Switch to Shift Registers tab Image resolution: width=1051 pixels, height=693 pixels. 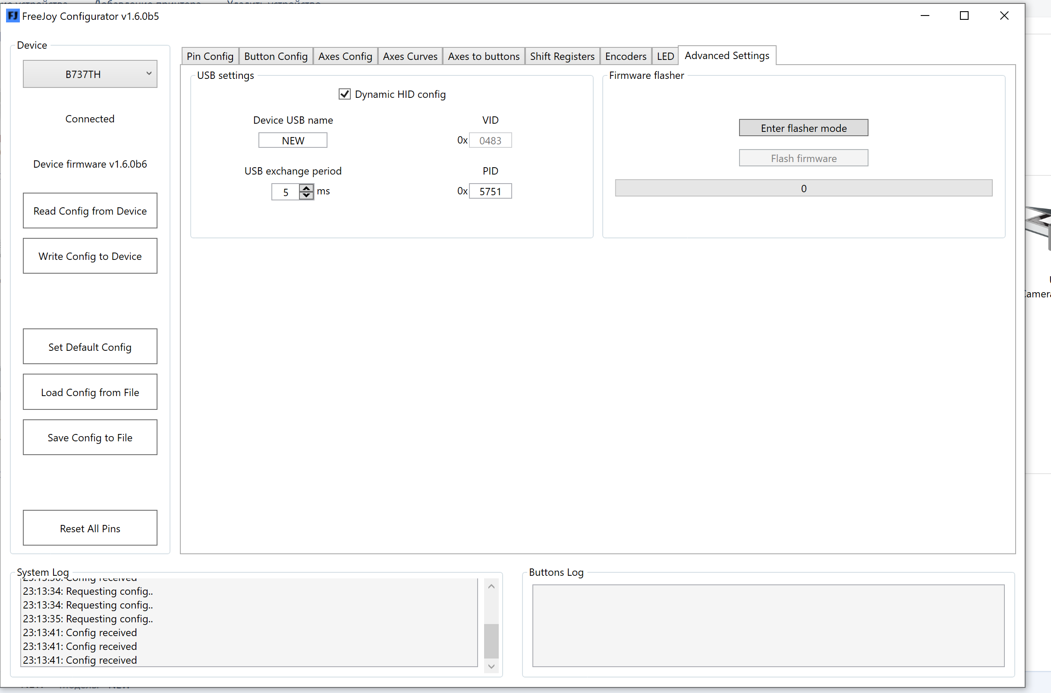click(x=562, y=56)
